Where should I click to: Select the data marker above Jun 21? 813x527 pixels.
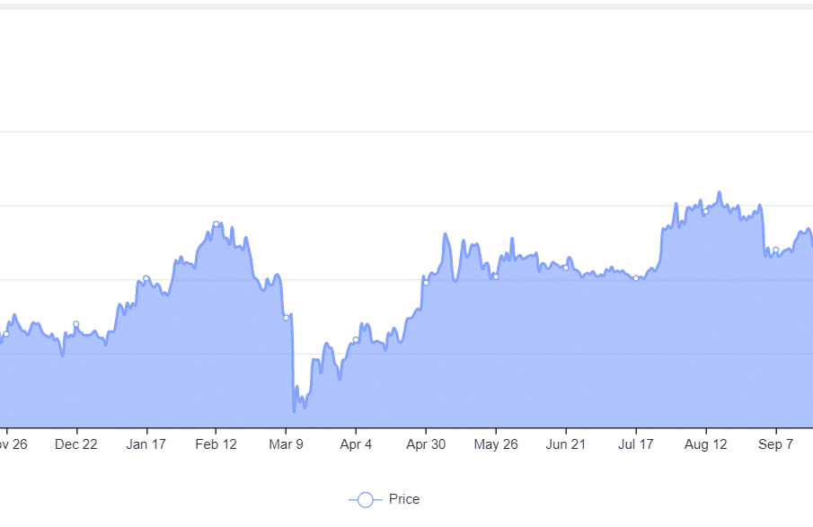(566, 268)
